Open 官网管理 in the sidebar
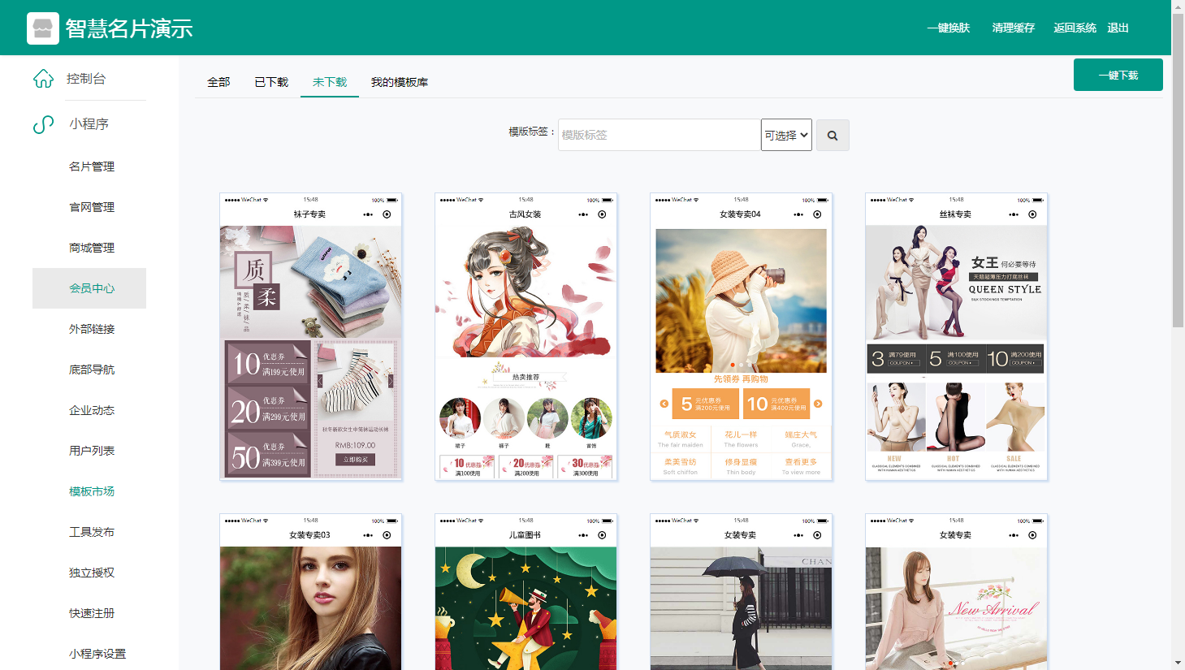 click(92, 207)
